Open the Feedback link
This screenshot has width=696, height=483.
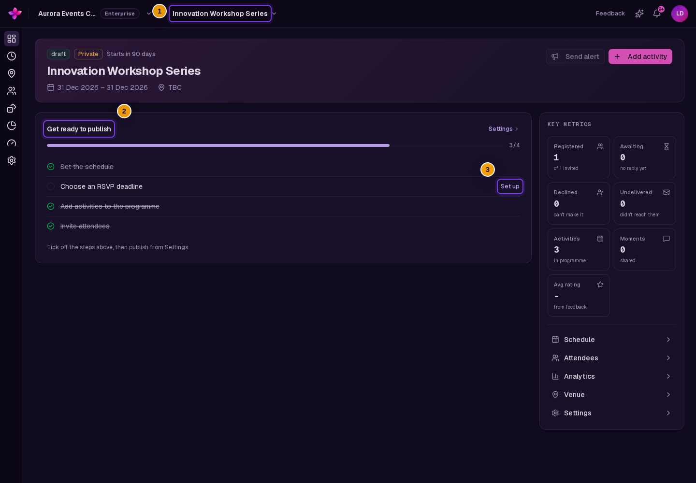pos(610,14)
